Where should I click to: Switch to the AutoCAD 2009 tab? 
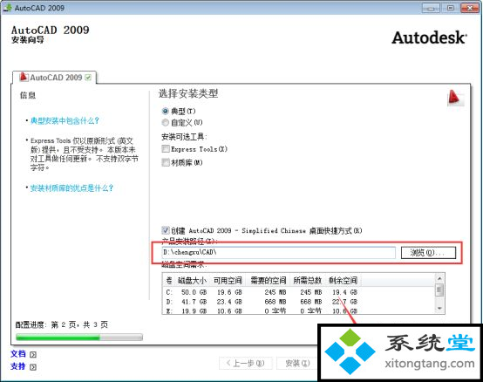(55, 78)
